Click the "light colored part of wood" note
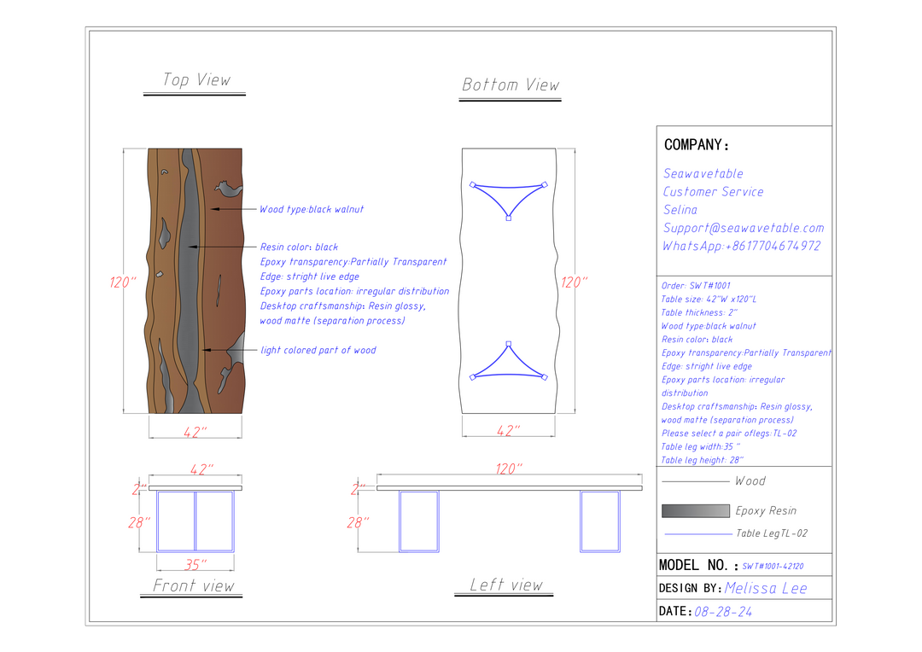 coord(318,350)
